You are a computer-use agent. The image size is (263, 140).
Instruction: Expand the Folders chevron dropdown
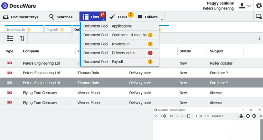(162, 20)
